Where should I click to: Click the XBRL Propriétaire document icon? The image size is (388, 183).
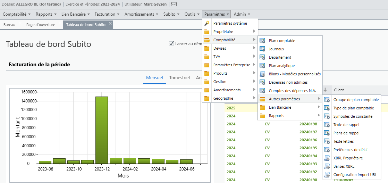327,158
